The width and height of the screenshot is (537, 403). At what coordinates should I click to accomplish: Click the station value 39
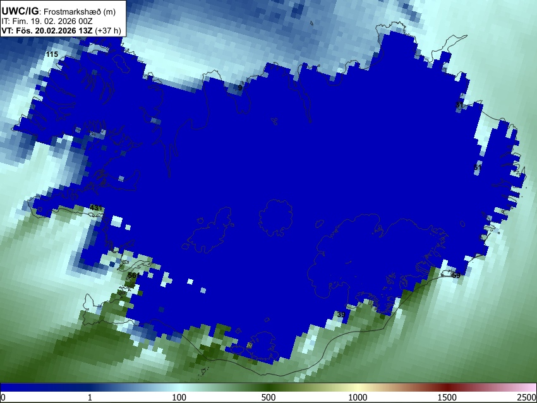[341, 315]
